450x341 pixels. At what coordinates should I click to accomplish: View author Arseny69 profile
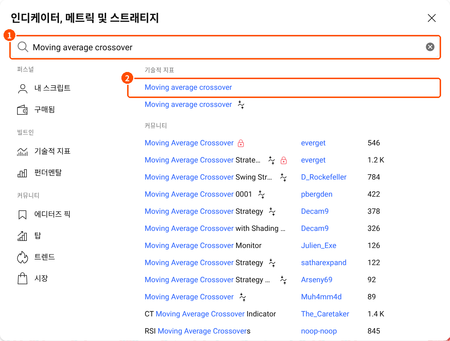[x=317, y=280]
